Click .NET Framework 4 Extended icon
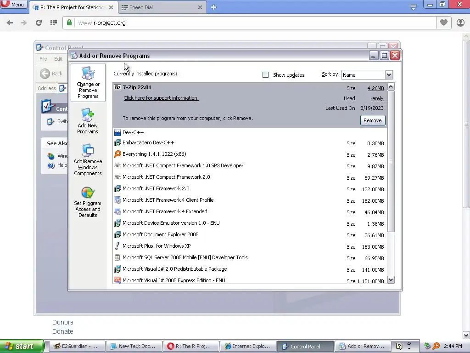Image resolution: width=470 pixels, height=353 pixels. (117, 211)
